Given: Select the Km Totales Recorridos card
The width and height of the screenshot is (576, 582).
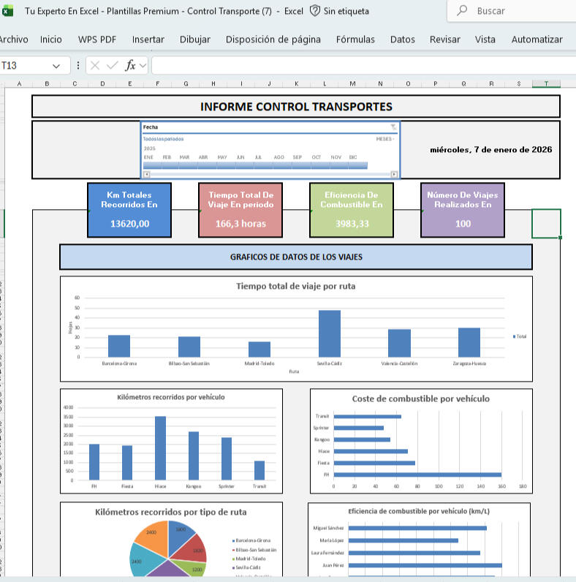Looking at the screenshot, I should pyautogui.click(x=129, y=210).
